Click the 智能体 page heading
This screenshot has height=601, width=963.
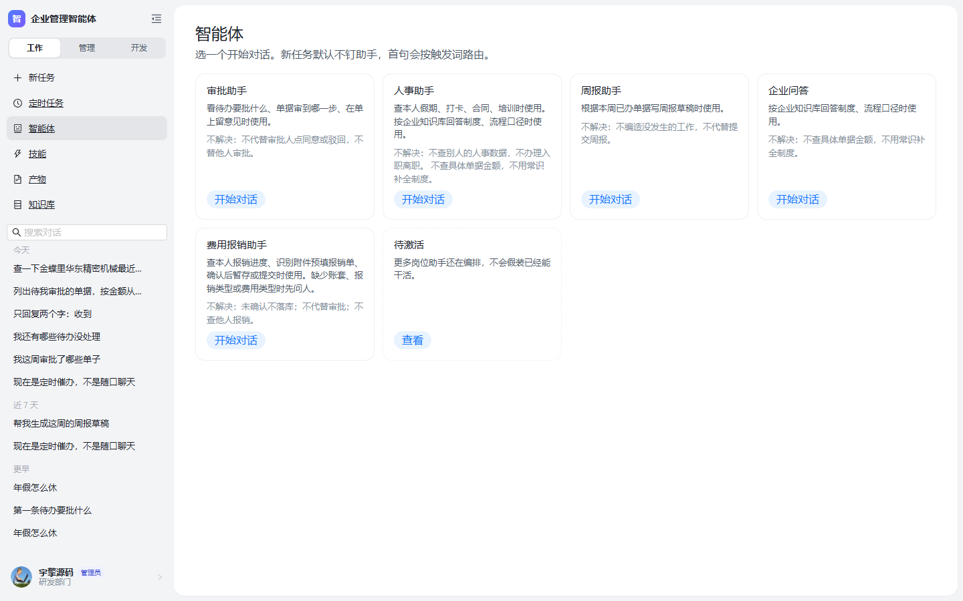pyautogui.click(x=219, y=34)
